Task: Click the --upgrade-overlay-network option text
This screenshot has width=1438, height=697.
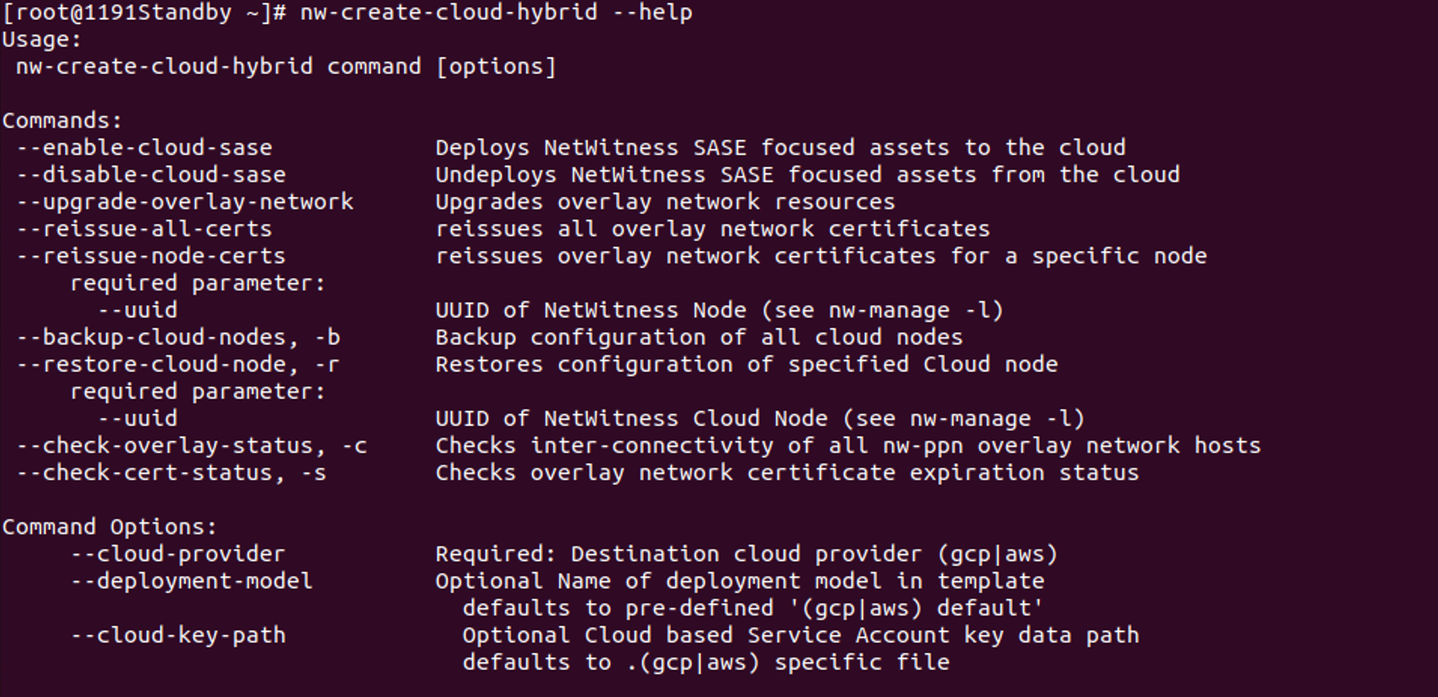Action: click(185, 202)
